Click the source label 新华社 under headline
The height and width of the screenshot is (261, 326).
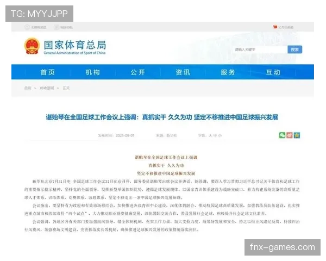click(x=172, y=135)
